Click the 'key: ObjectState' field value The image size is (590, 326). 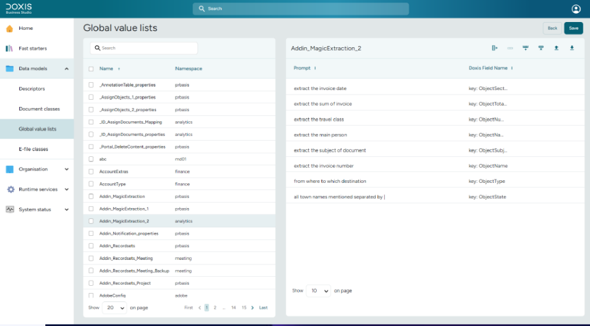coord(487,196)
